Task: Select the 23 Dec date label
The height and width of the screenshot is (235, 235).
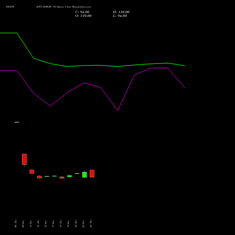Action: [83, 223]
